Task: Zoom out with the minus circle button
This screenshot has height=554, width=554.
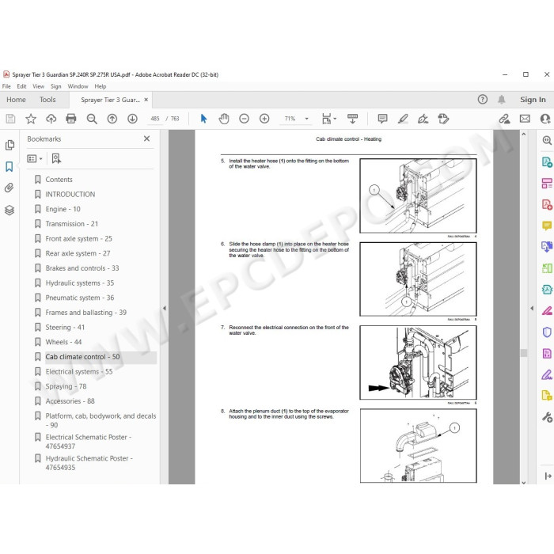Action: 244,119
